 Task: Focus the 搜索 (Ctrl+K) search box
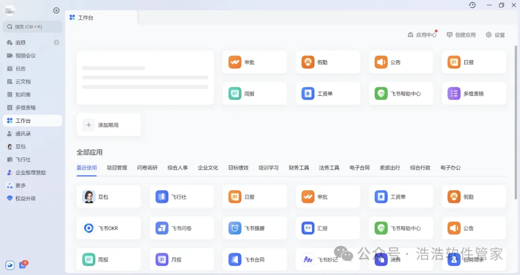click(33, 26)
